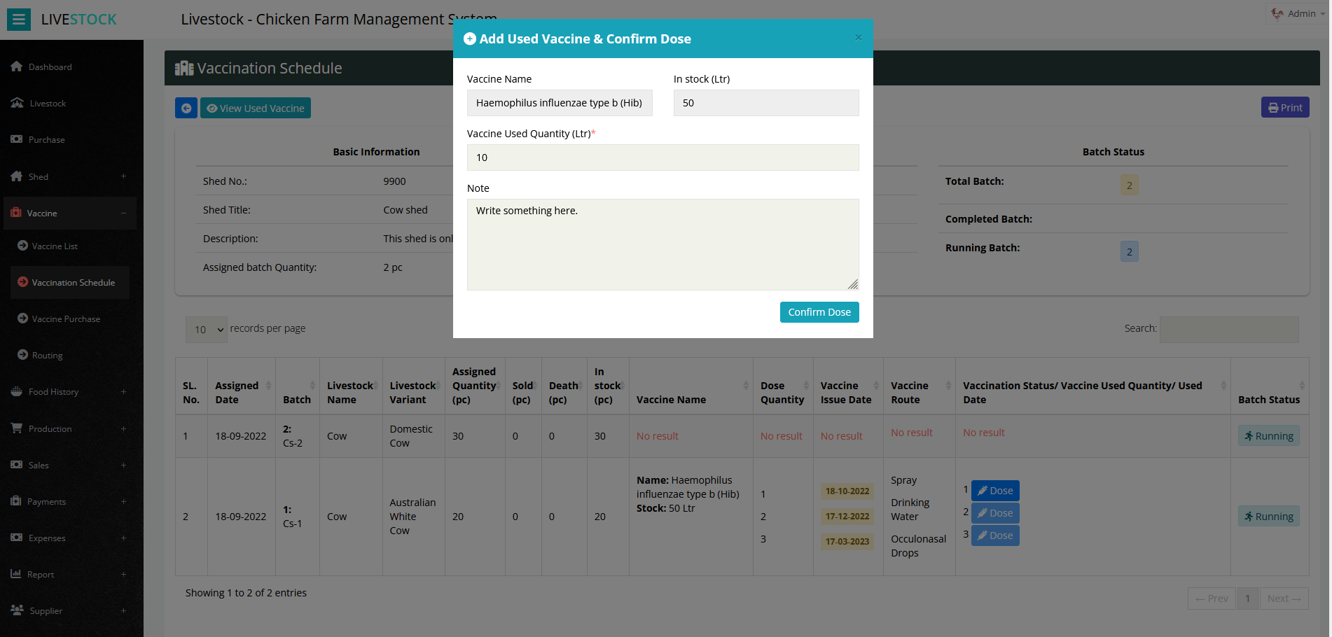Click the Report chart icon in sidebar
1332x637 pixels.
pyautogui.click(x=16, y=574)
